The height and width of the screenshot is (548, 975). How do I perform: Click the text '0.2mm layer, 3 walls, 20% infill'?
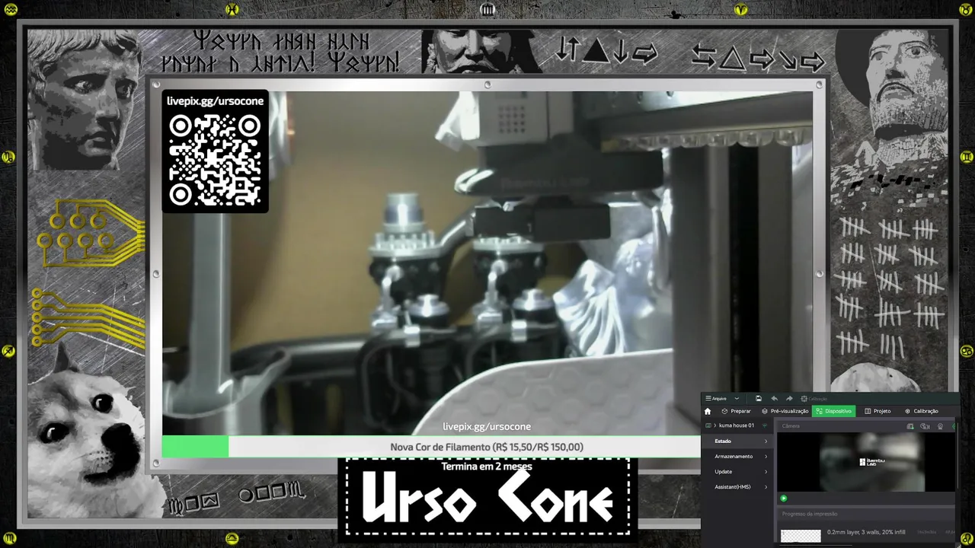point(866,532)
